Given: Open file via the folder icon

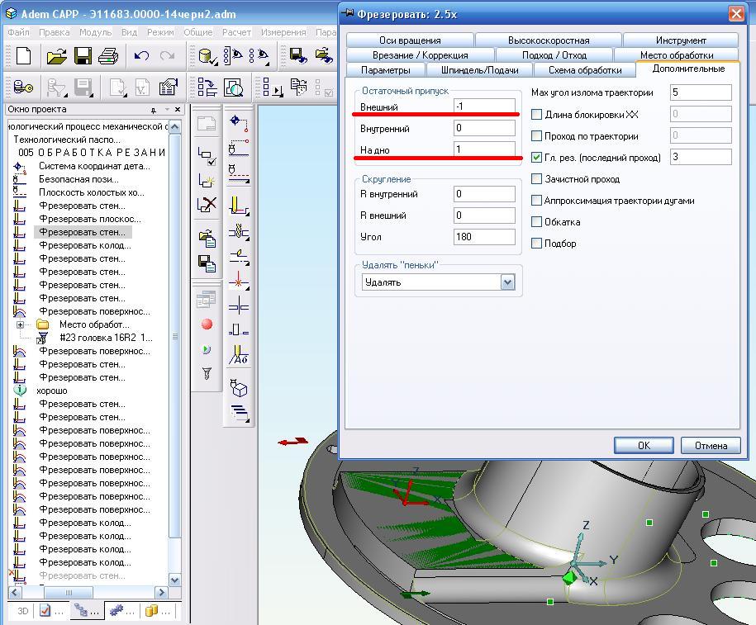Looking at the screenshot, I should pos(56,56).
